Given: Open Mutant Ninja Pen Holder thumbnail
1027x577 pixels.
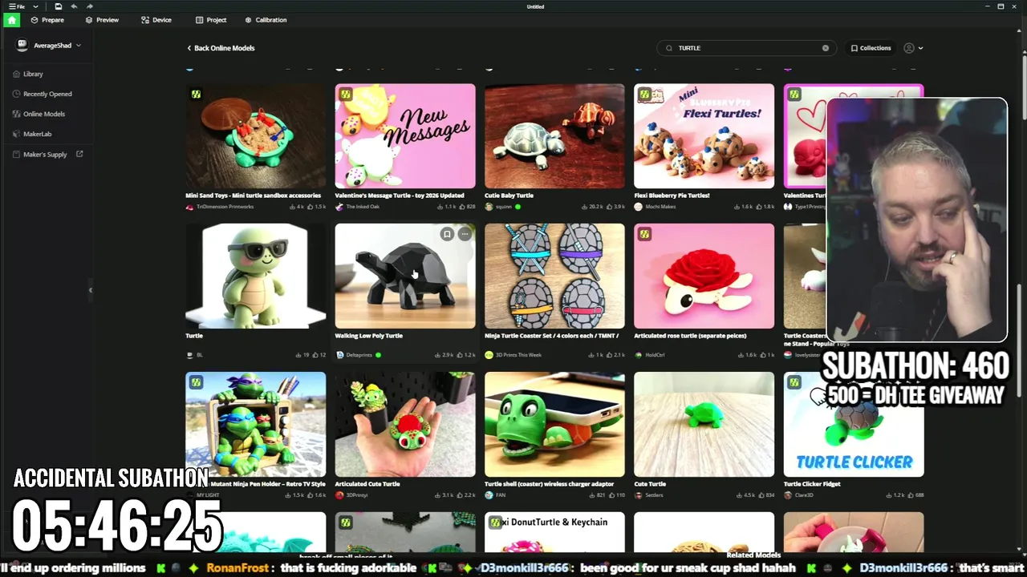Looking at the screenshot, I should click(256, 424).
